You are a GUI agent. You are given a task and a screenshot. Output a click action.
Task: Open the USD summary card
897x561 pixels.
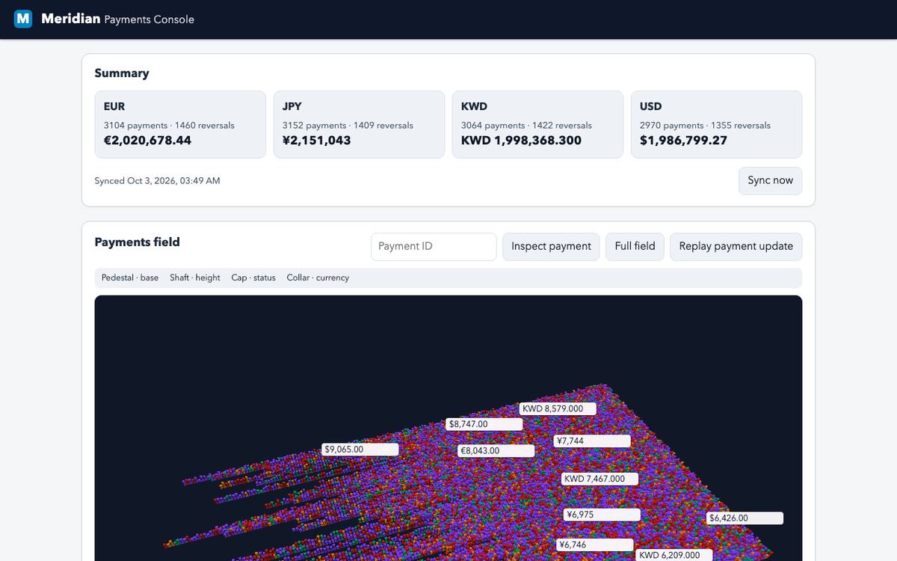tap(716, 125)
